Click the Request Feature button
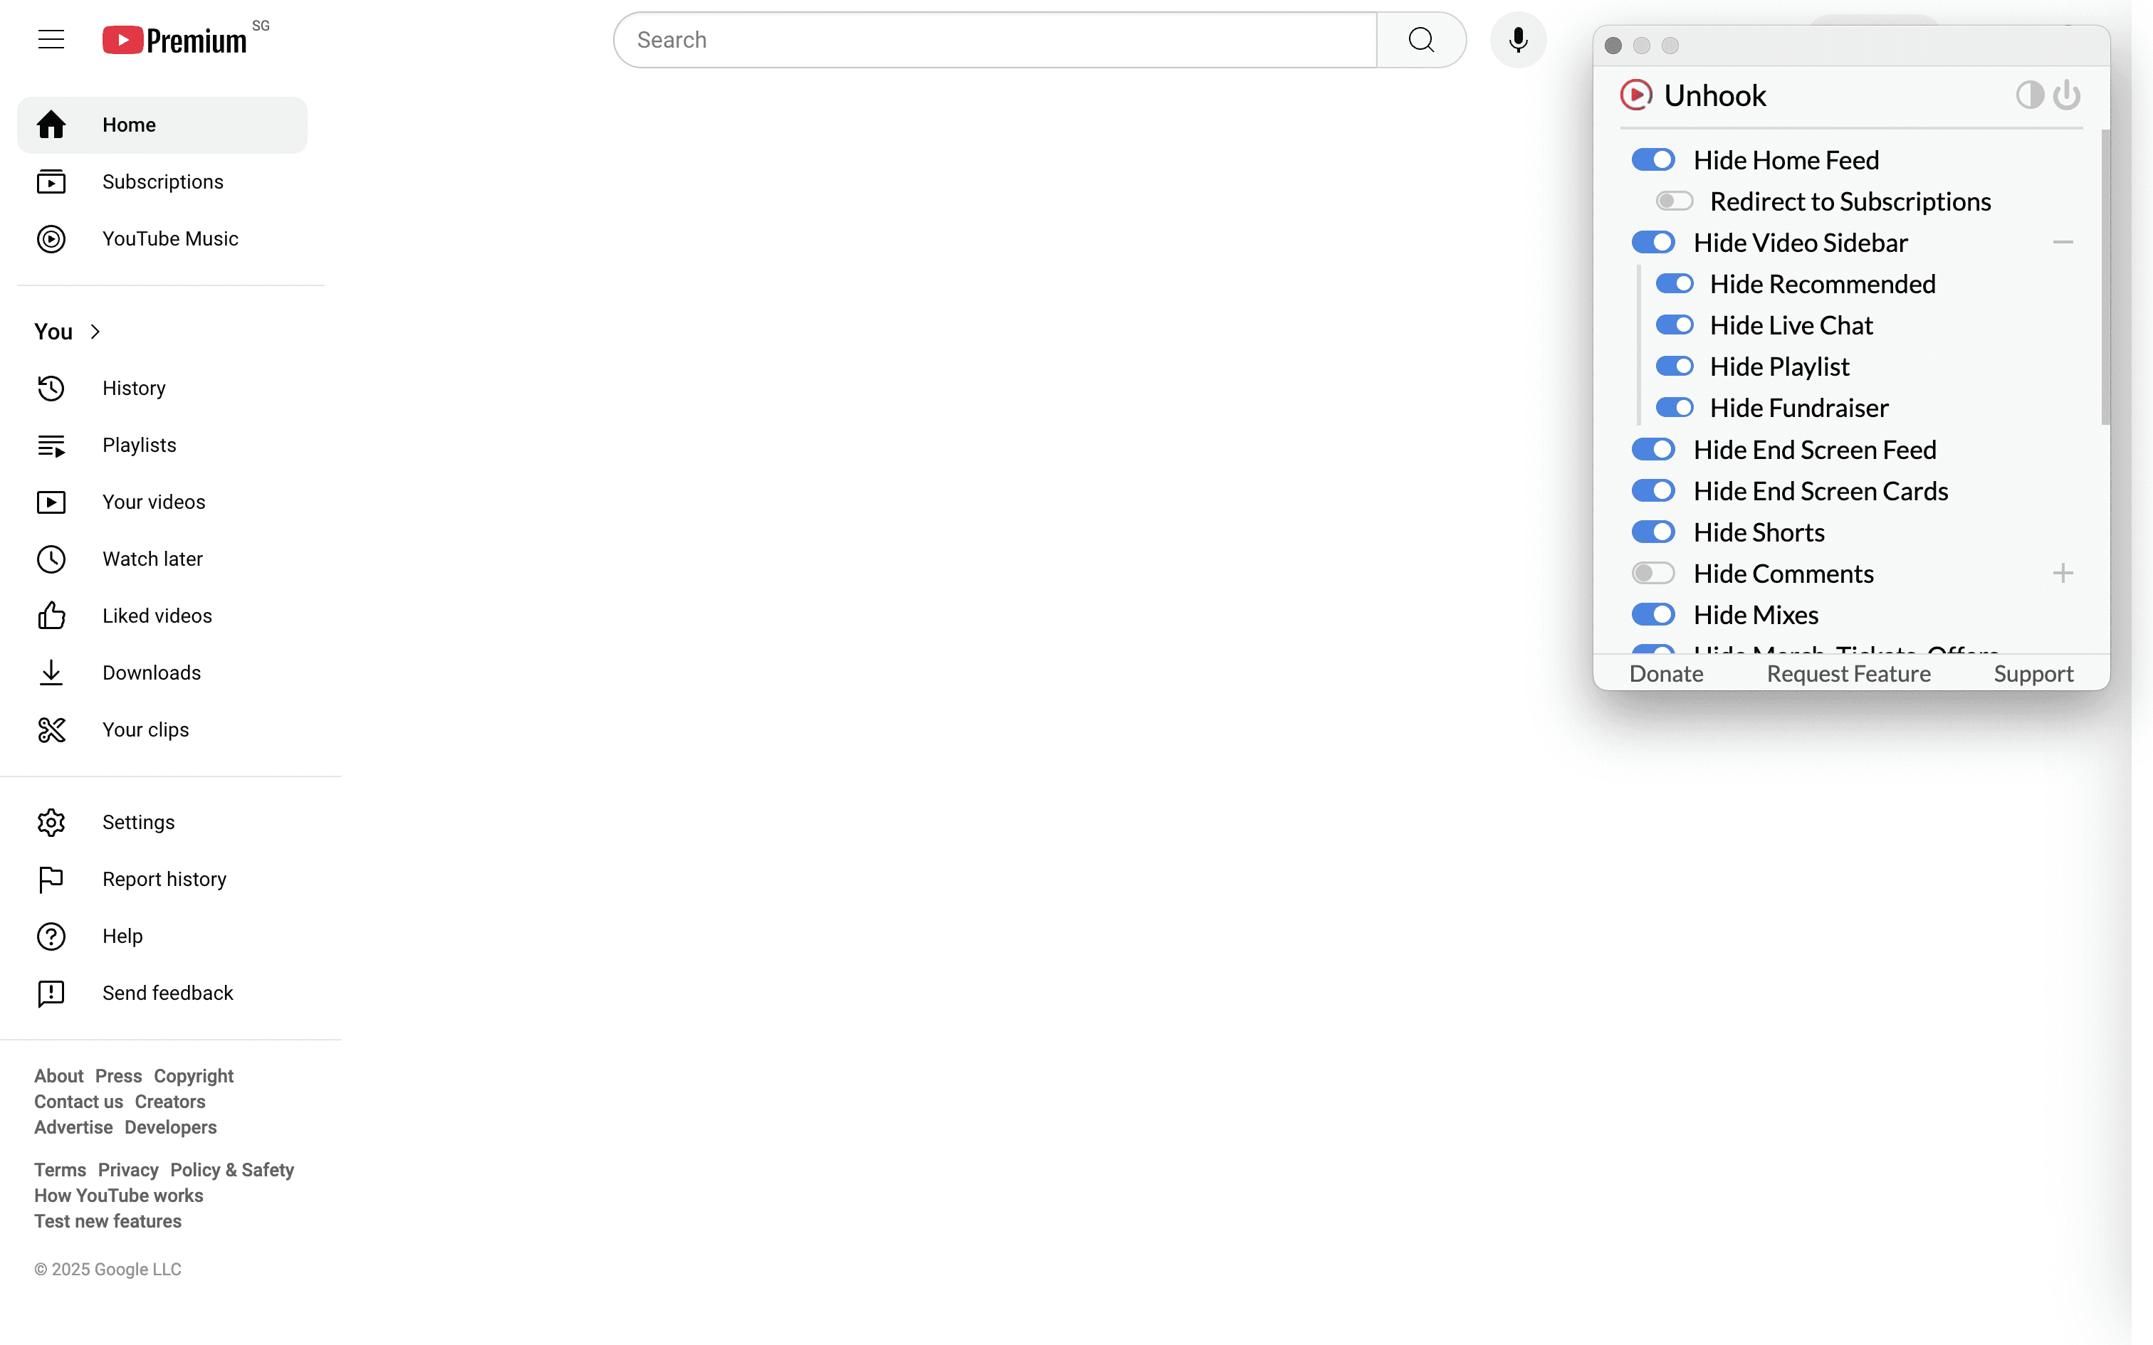 pos(1848,672)
